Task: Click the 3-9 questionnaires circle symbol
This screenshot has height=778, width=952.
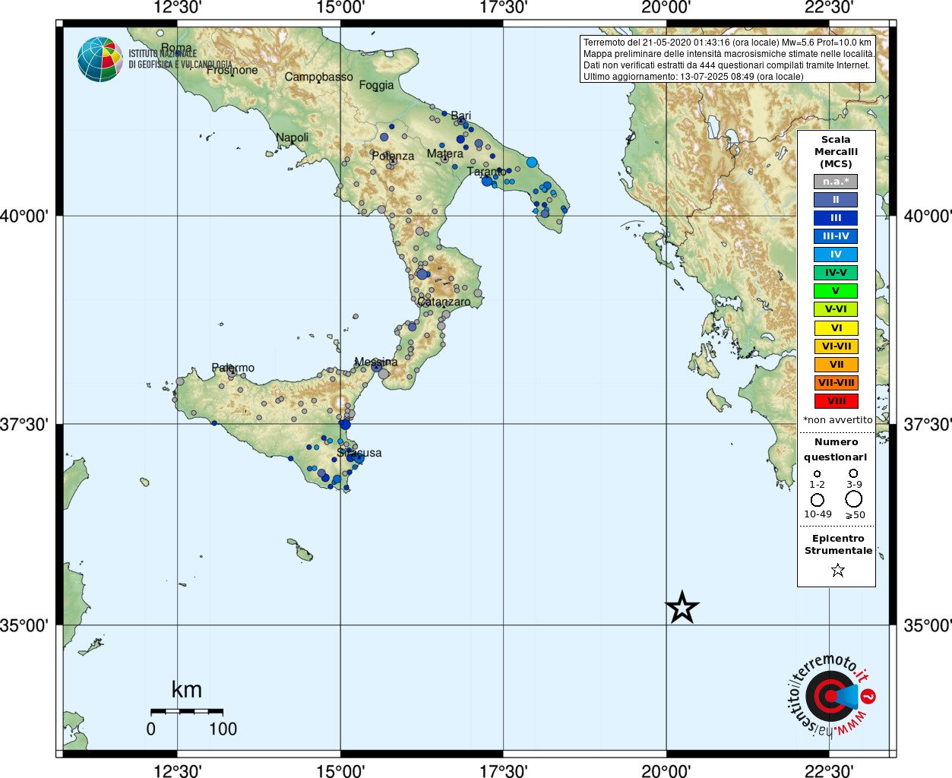Action: pos(853,473)
